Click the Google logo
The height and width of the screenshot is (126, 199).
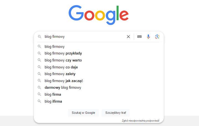[99, 14]
